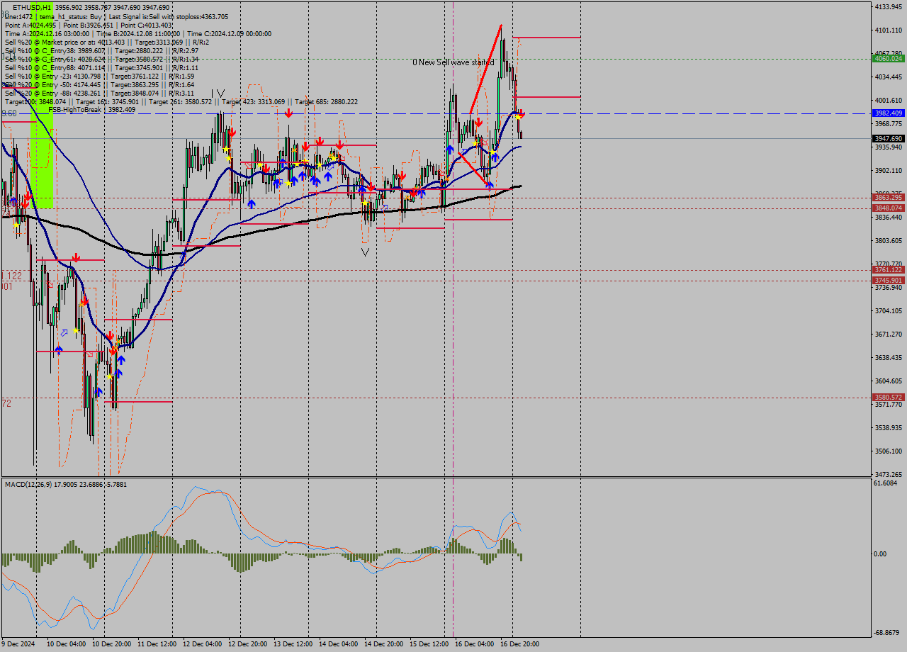Select the 'V' wave label below 14 Dec low
This screenshot has height=652, width=907.
pos(365,252)
